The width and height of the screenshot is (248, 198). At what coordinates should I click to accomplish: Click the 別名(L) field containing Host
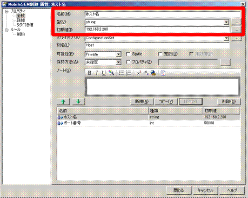[157, 45]
